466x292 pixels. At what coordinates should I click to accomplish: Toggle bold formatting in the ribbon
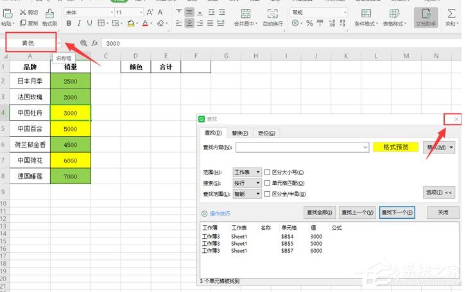pyautogui.click(x=69, y=24)
